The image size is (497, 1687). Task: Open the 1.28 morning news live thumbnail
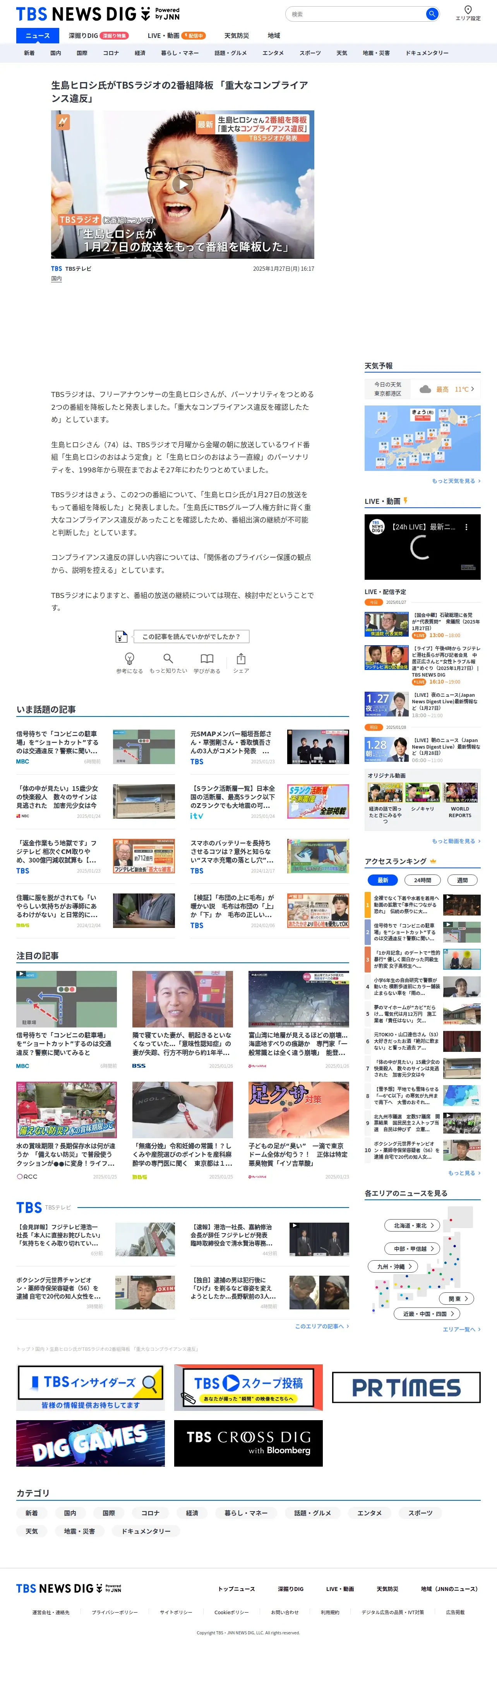point(386,749)
